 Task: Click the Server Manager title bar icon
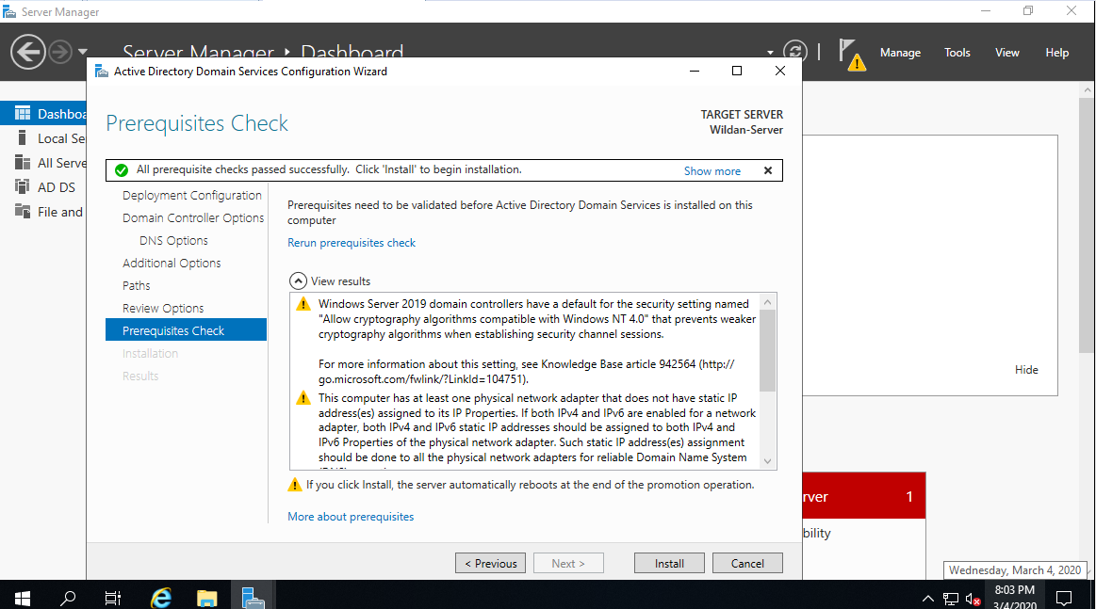tap(9, 12)
